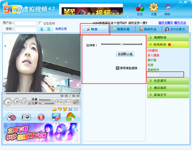
Task: Click the third yellow hand gesture icon
Action: click(x=65, y=109)
